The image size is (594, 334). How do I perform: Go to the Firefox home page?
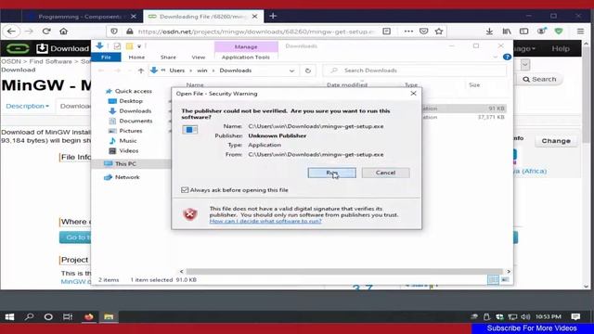(x=64, y=31)
